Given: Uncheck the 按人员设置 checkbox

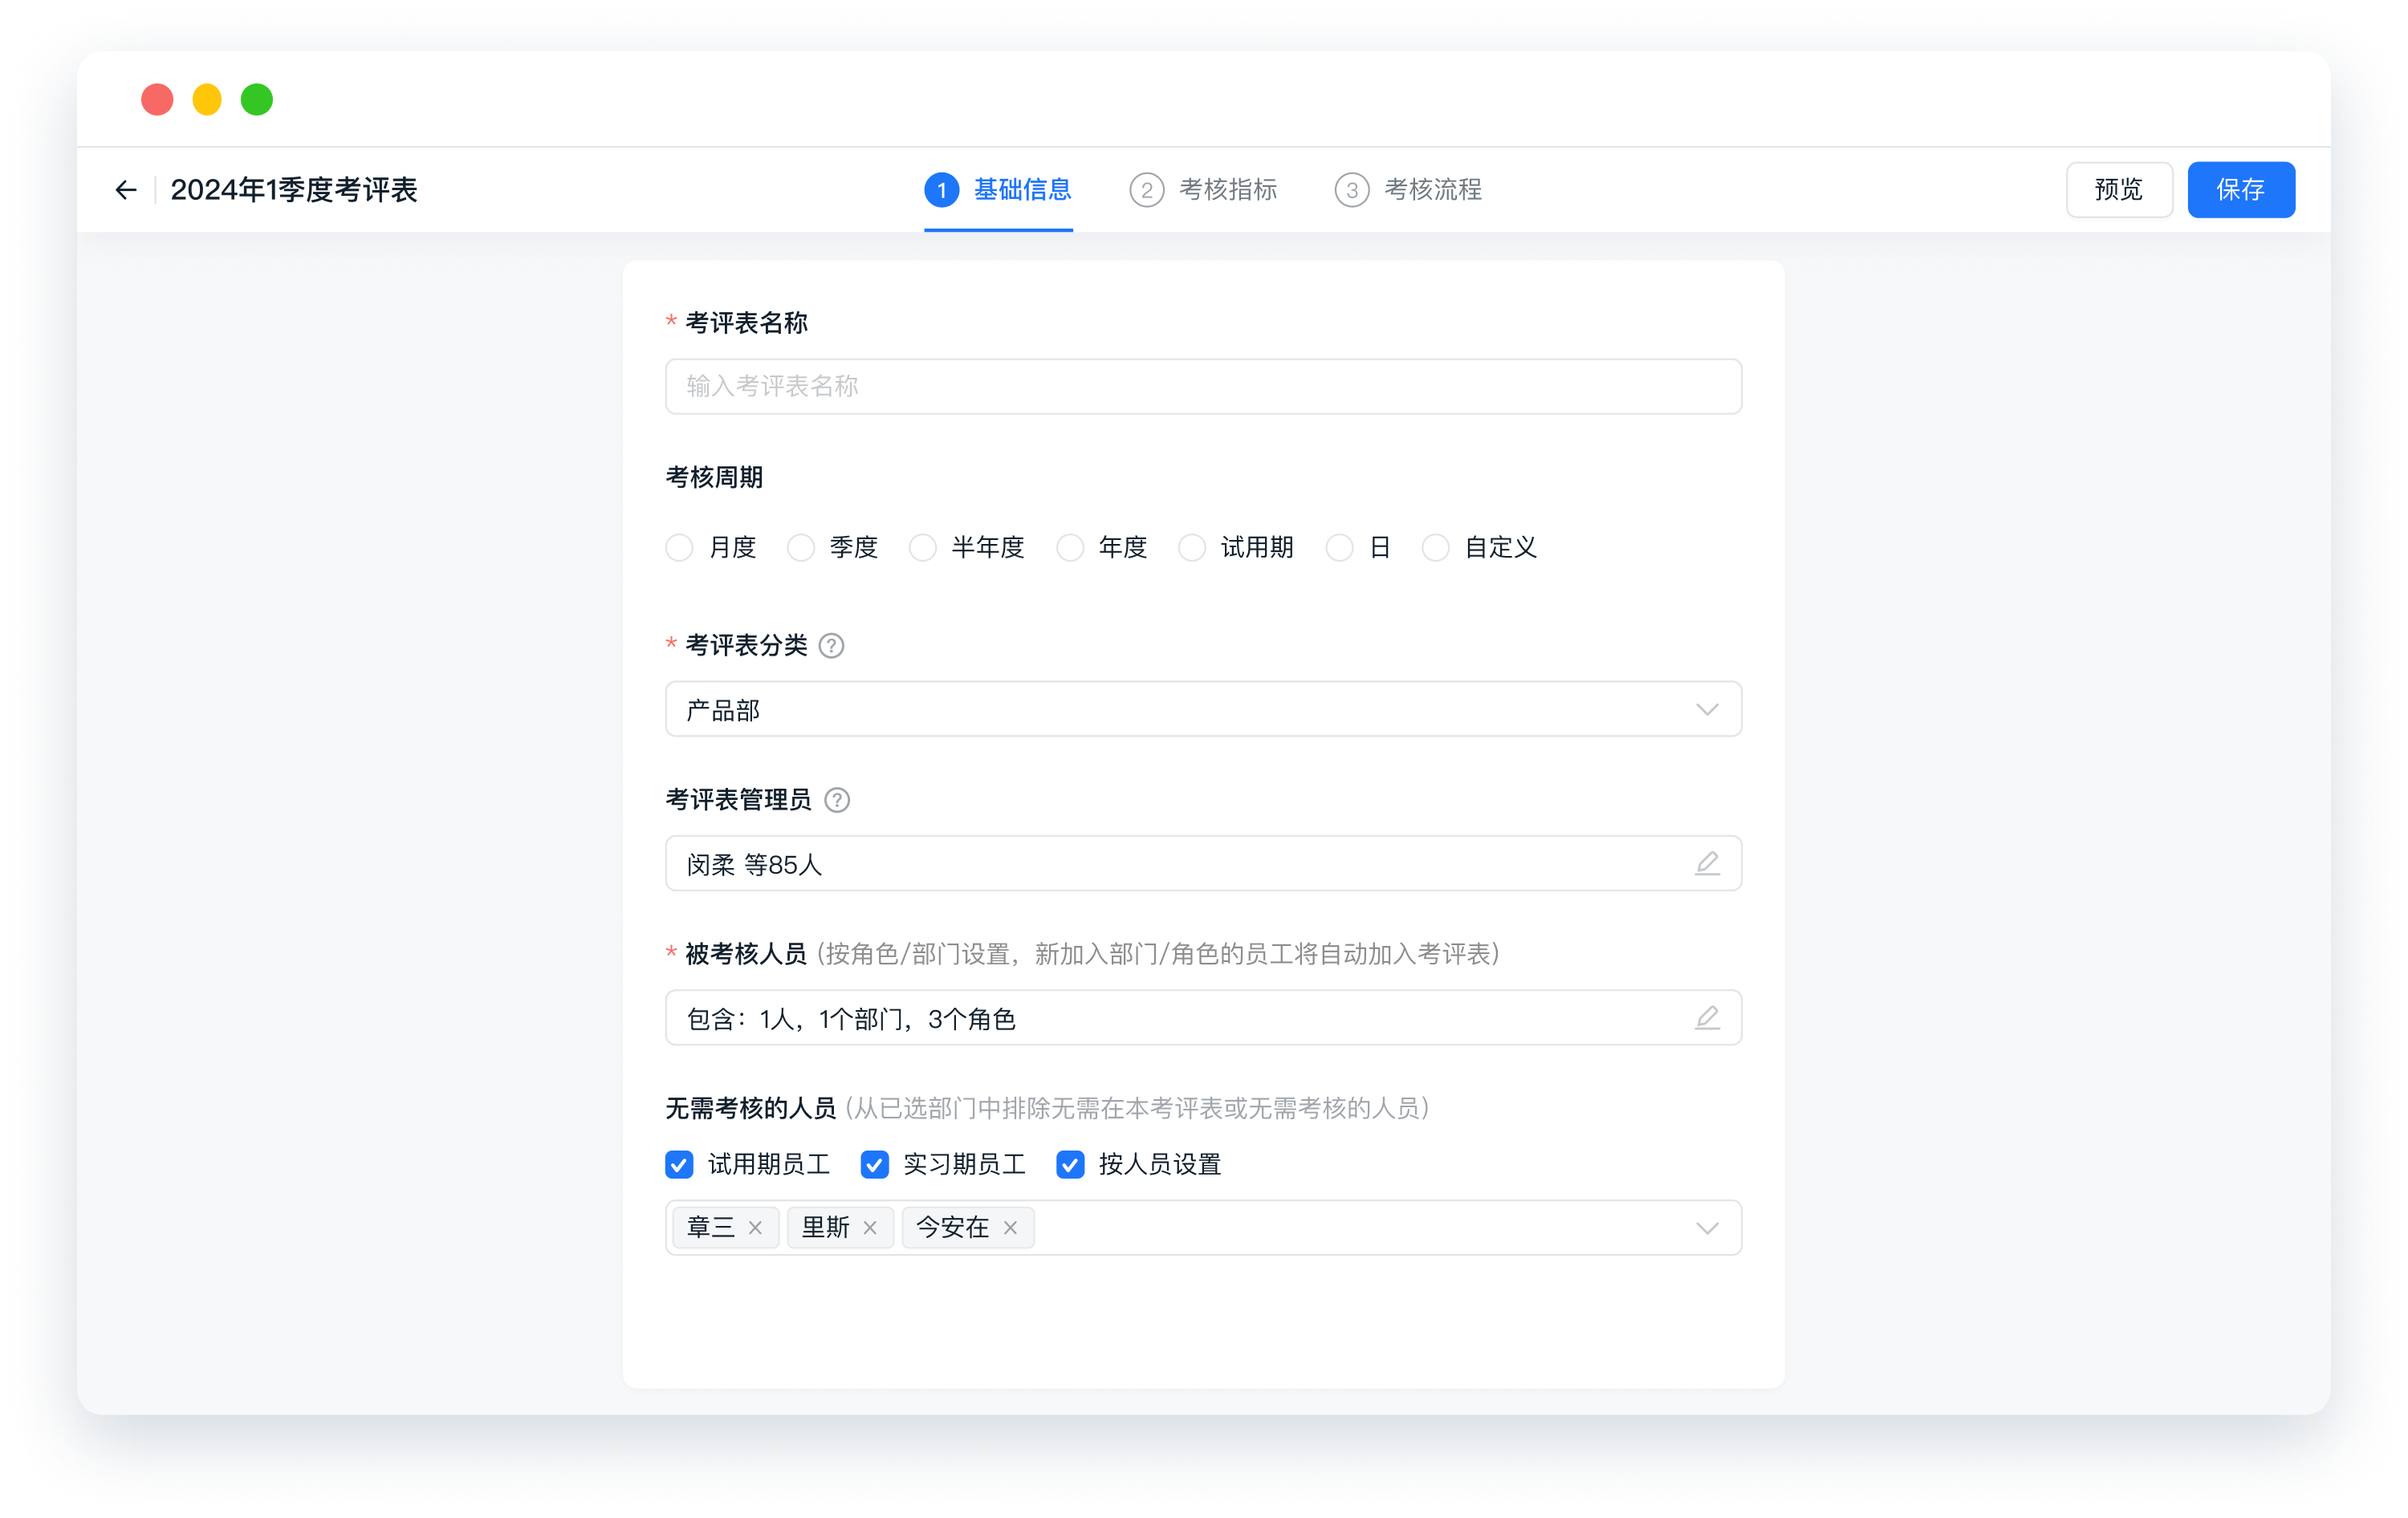Looking at the screenshot, I should click(1071, 1164).
